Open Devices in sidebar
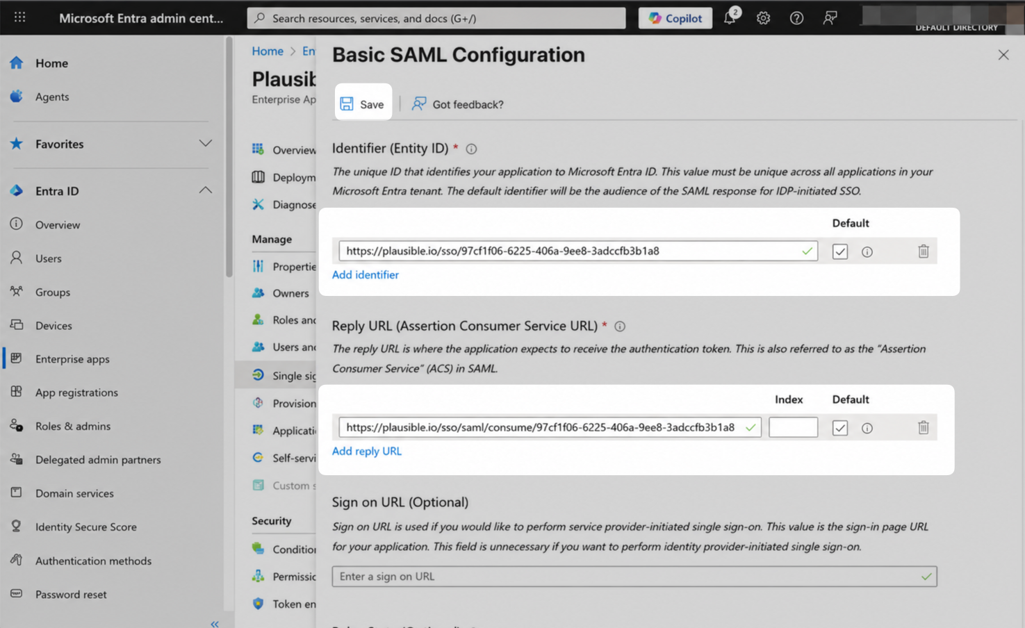This screenshot has width=1025, height=628. pyautogui.click(x=54, y=325)
